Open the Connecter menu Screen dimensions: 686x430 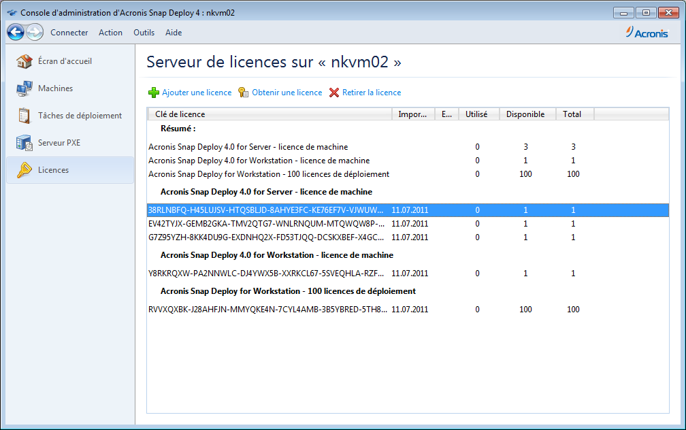(x=69, y=33)
